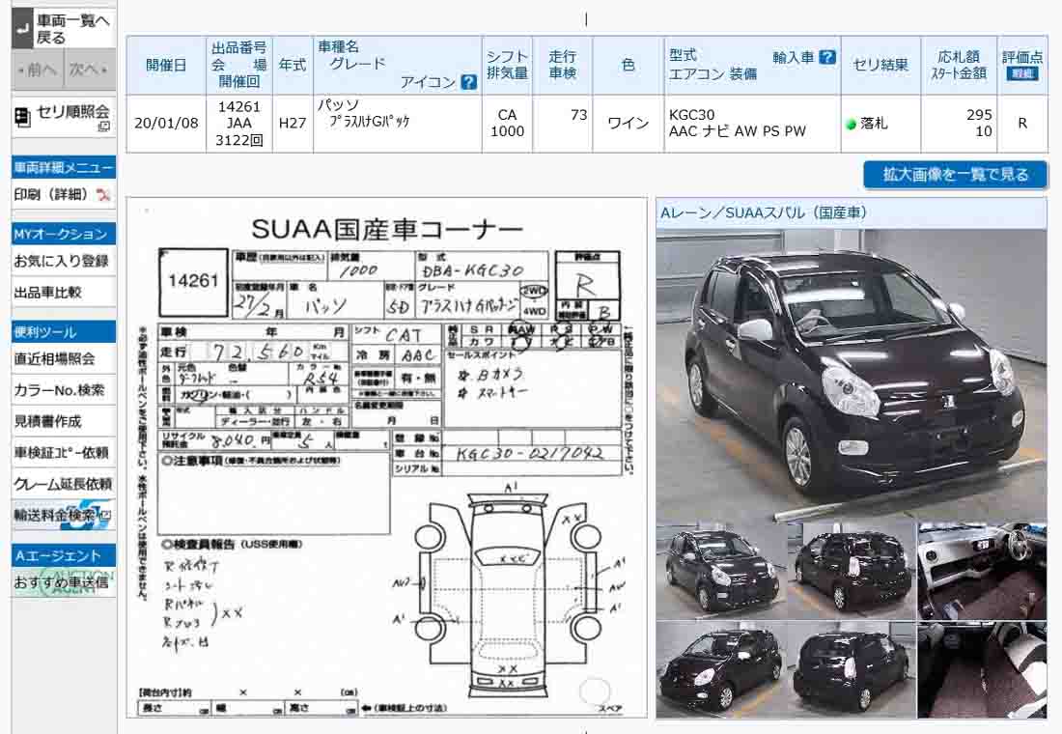Select クレーム延長依頼 sidebar item
This screenshot has width=1062, height=734.
point(64,483)
